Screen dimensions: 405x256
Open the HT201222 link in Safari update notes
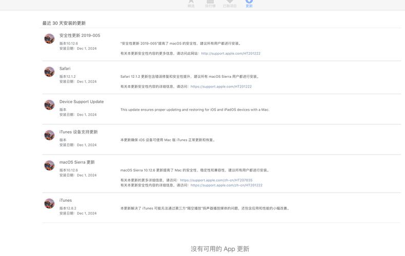221,87
